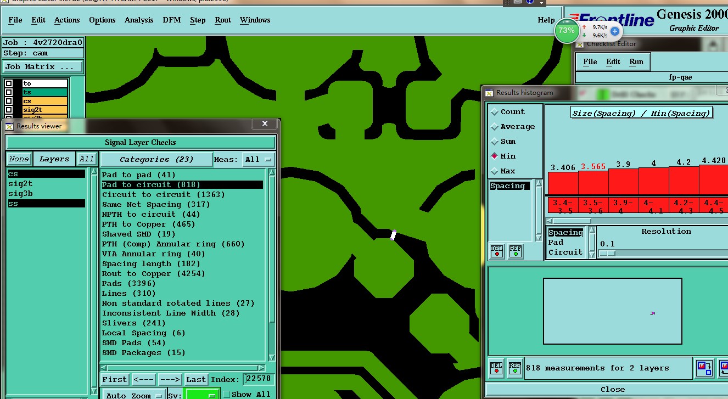The height and width of the screenshot is (399, 728).
Task: Go to next result arrow button
Action: (x=170, y=380)
